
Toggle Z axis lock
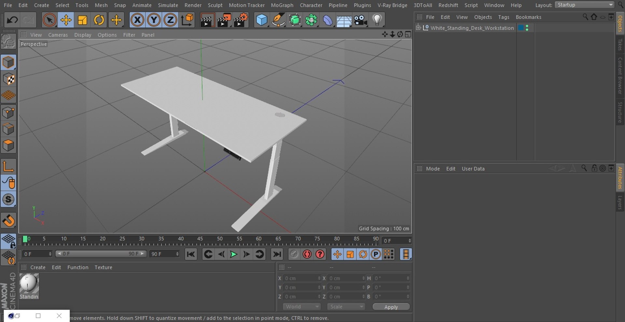(170, 20)
